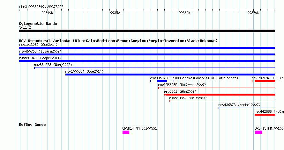
Task: Click the RefSeq Genes track title
Action: pyautogui.click(x=32, y=125)
